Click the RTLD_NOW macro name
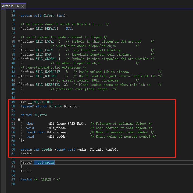193x193 pixels. point(43,55)
